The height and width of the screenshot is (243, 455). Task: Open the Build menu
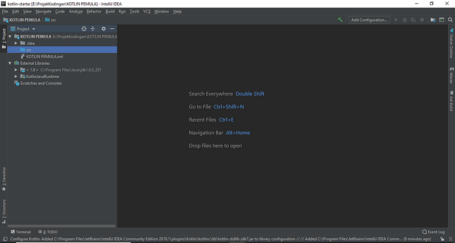pos(110,11)
